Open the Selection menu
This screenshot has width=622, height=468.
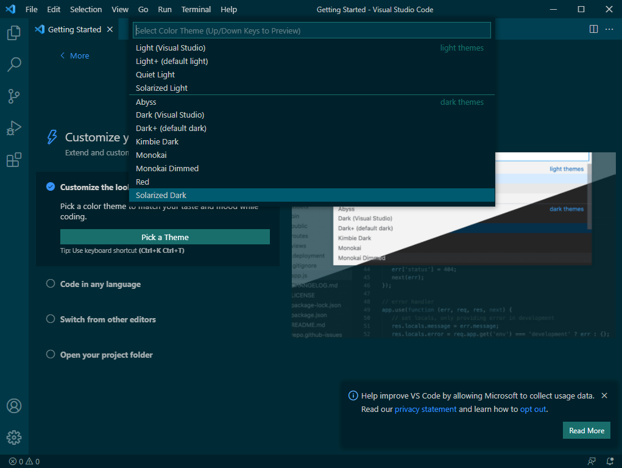[x=86, y=9]
